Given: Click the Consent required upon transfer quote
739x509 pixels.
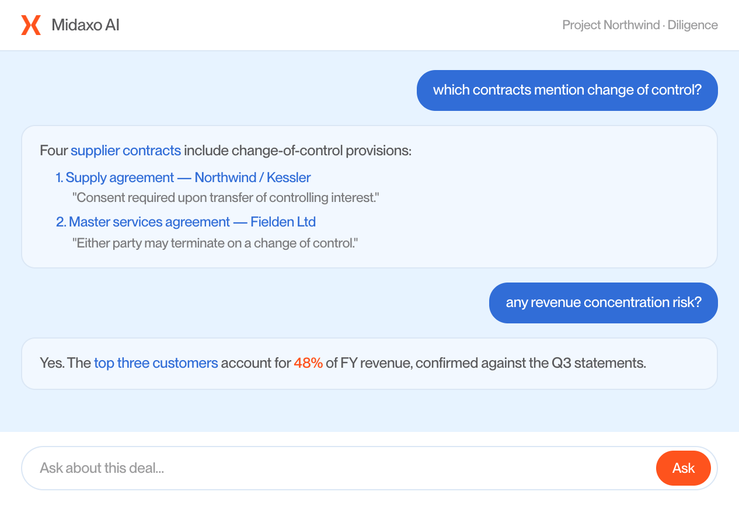Looking at the screenshot, I should 226,198.
